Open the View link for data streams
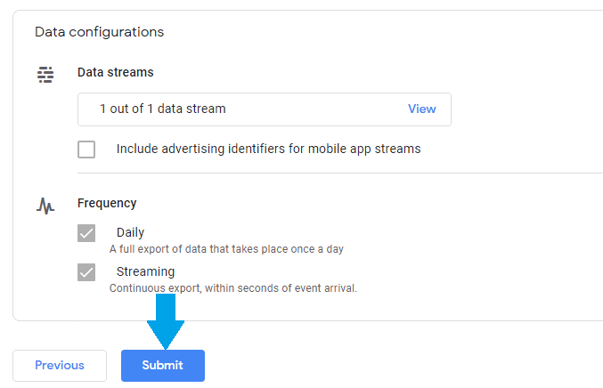Viewport: 603px width, 388px height. pyautogui.click(x=421, y=109)
